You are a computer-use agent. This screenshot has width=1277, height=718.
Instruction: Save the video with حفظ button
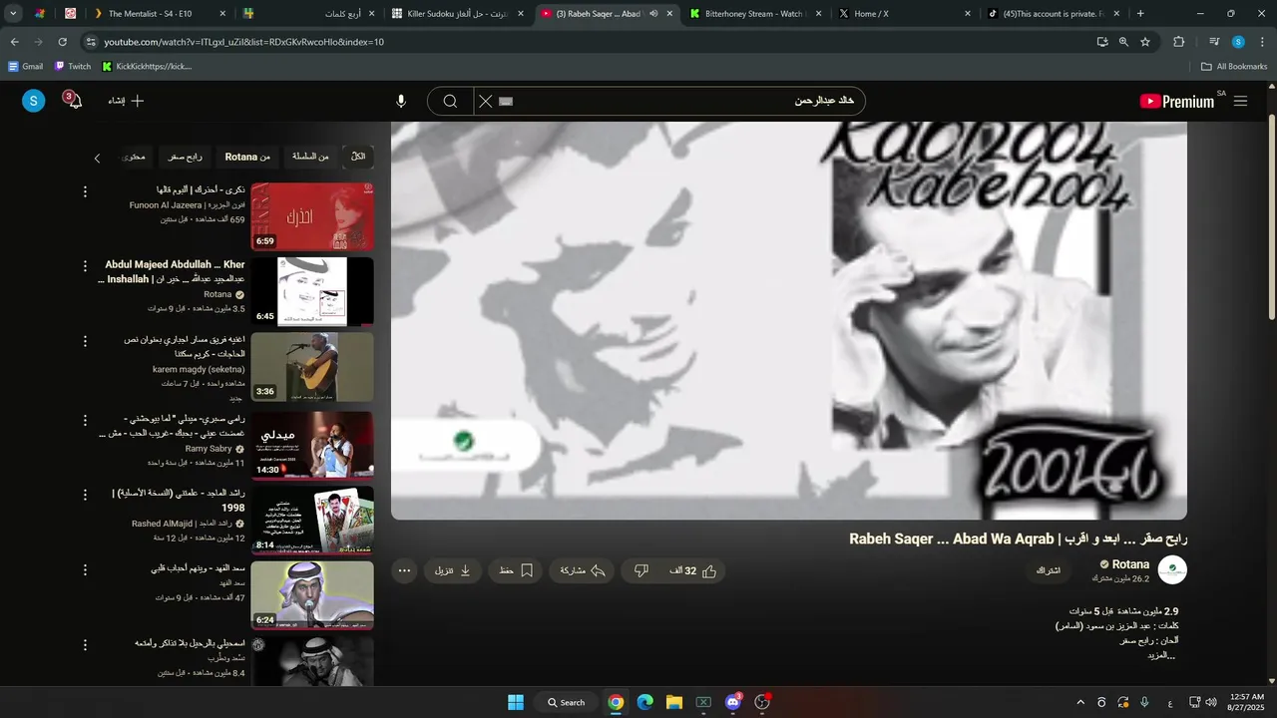pos(516,570)
